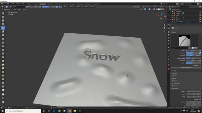Select wireframe viewport shading mode
The width and height of the screenshot is (202, 113).
[157, 9]
